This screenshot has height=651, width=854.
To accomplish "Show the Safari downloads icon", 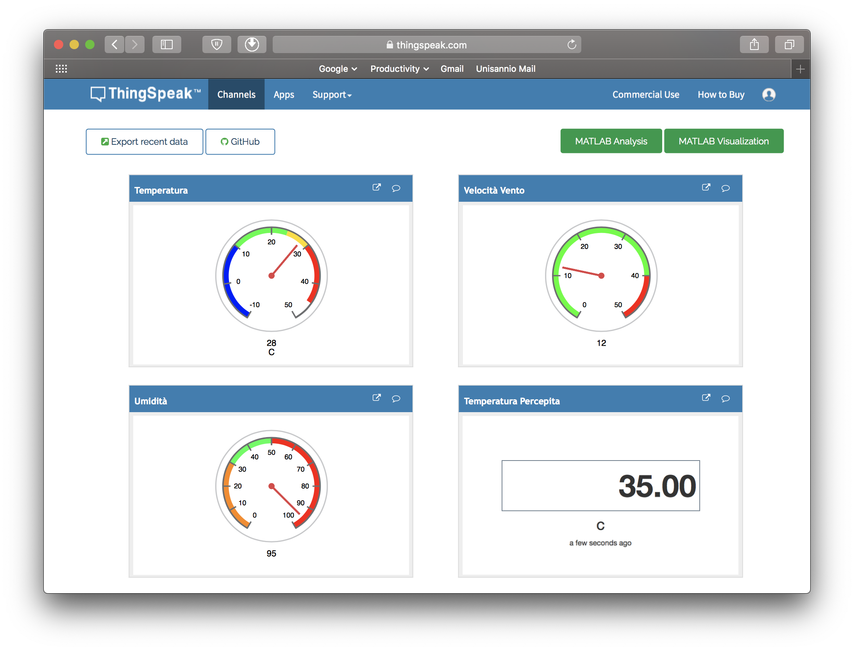I will click(x=252, y=45).
